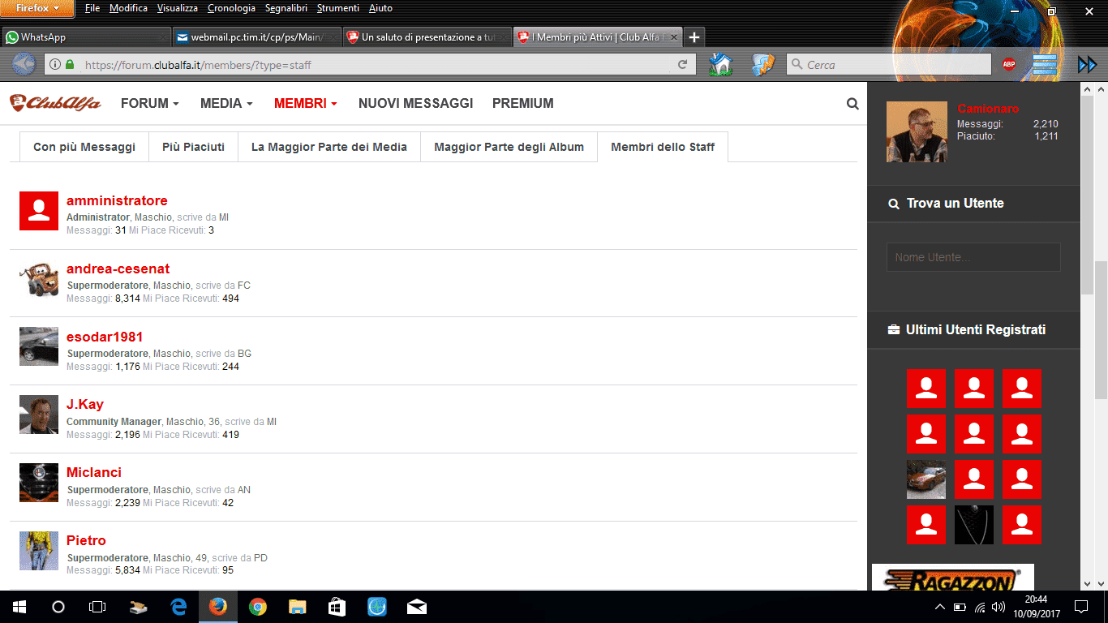The width and height of the screenshot is (1108, 623).
Task: Click the browser back arrow button
Action: [x=24, y=64]
